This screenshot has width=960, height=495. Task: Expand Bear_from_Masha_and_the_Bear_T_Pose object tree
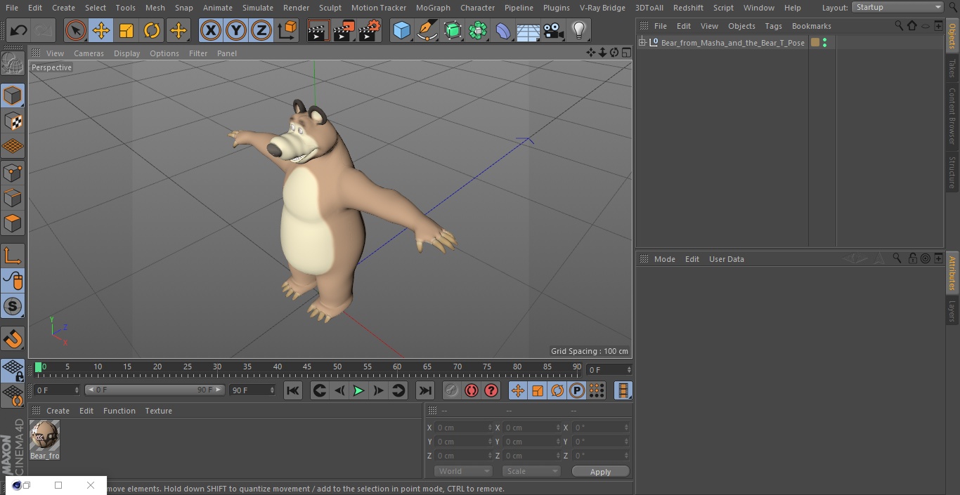point(642,43)
